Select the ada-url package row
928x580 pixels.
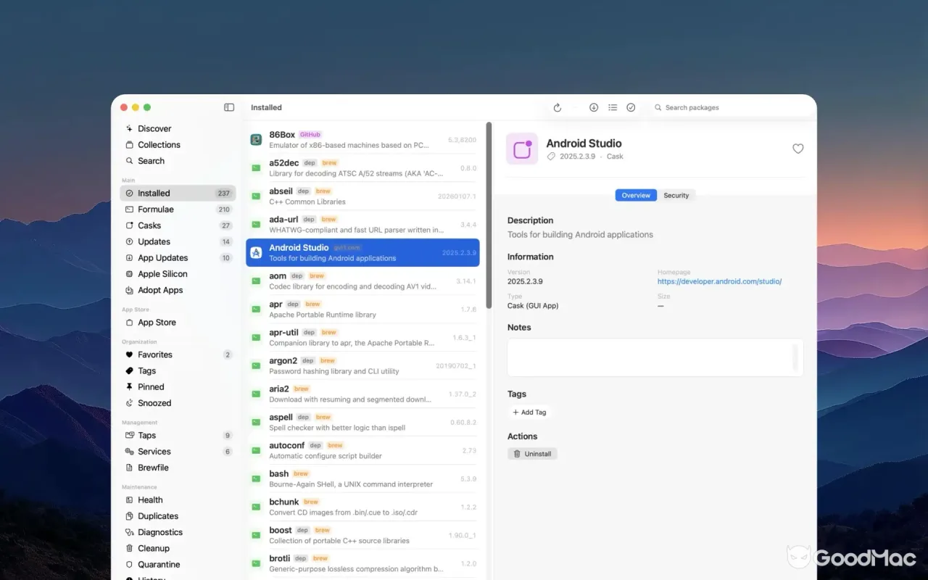(362, 225)
